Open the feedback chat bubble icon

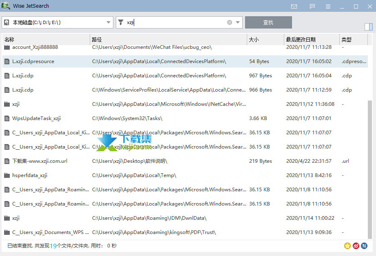tap(312, 7)
